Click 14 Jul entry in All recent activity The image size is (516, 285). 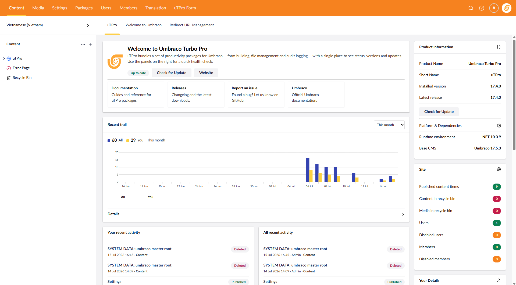point(334,268)
